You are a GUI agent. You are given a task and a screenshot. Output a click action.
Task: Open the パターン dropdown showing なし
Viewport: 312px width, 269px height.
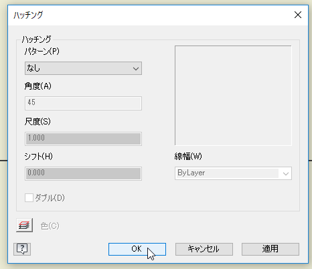[x=83, y=68]
